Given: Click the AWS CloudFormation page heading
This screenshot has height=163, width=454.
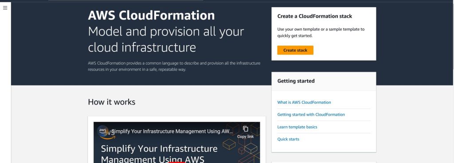Looking at the screenshot, I should point(151,16).
